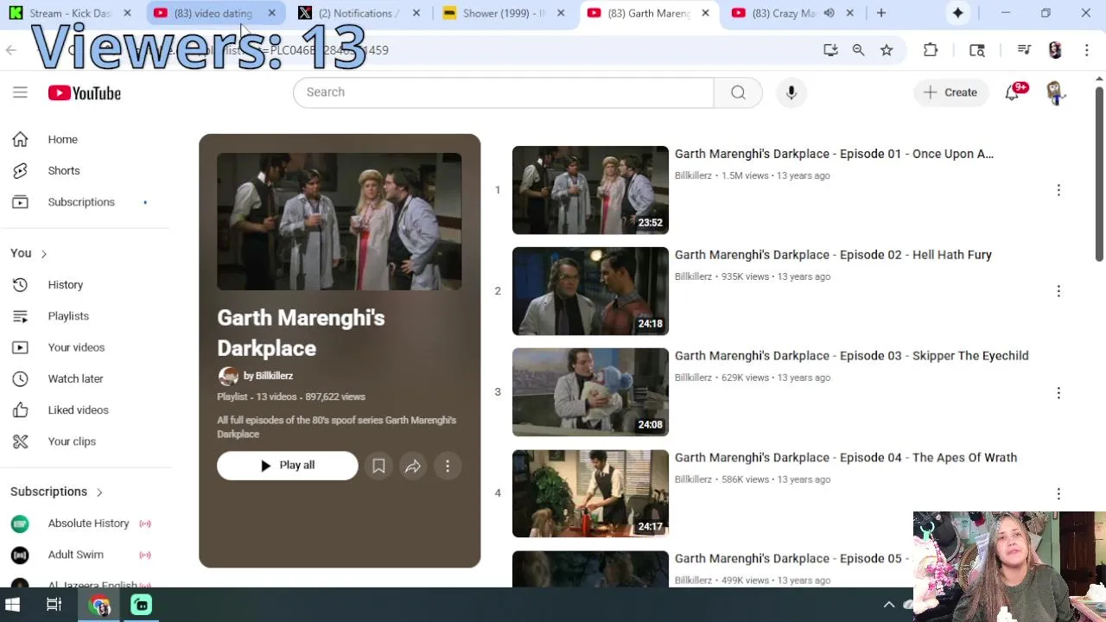Open action menu for Episode 02
This screenshot has width=1106, height=622.
1058,291
